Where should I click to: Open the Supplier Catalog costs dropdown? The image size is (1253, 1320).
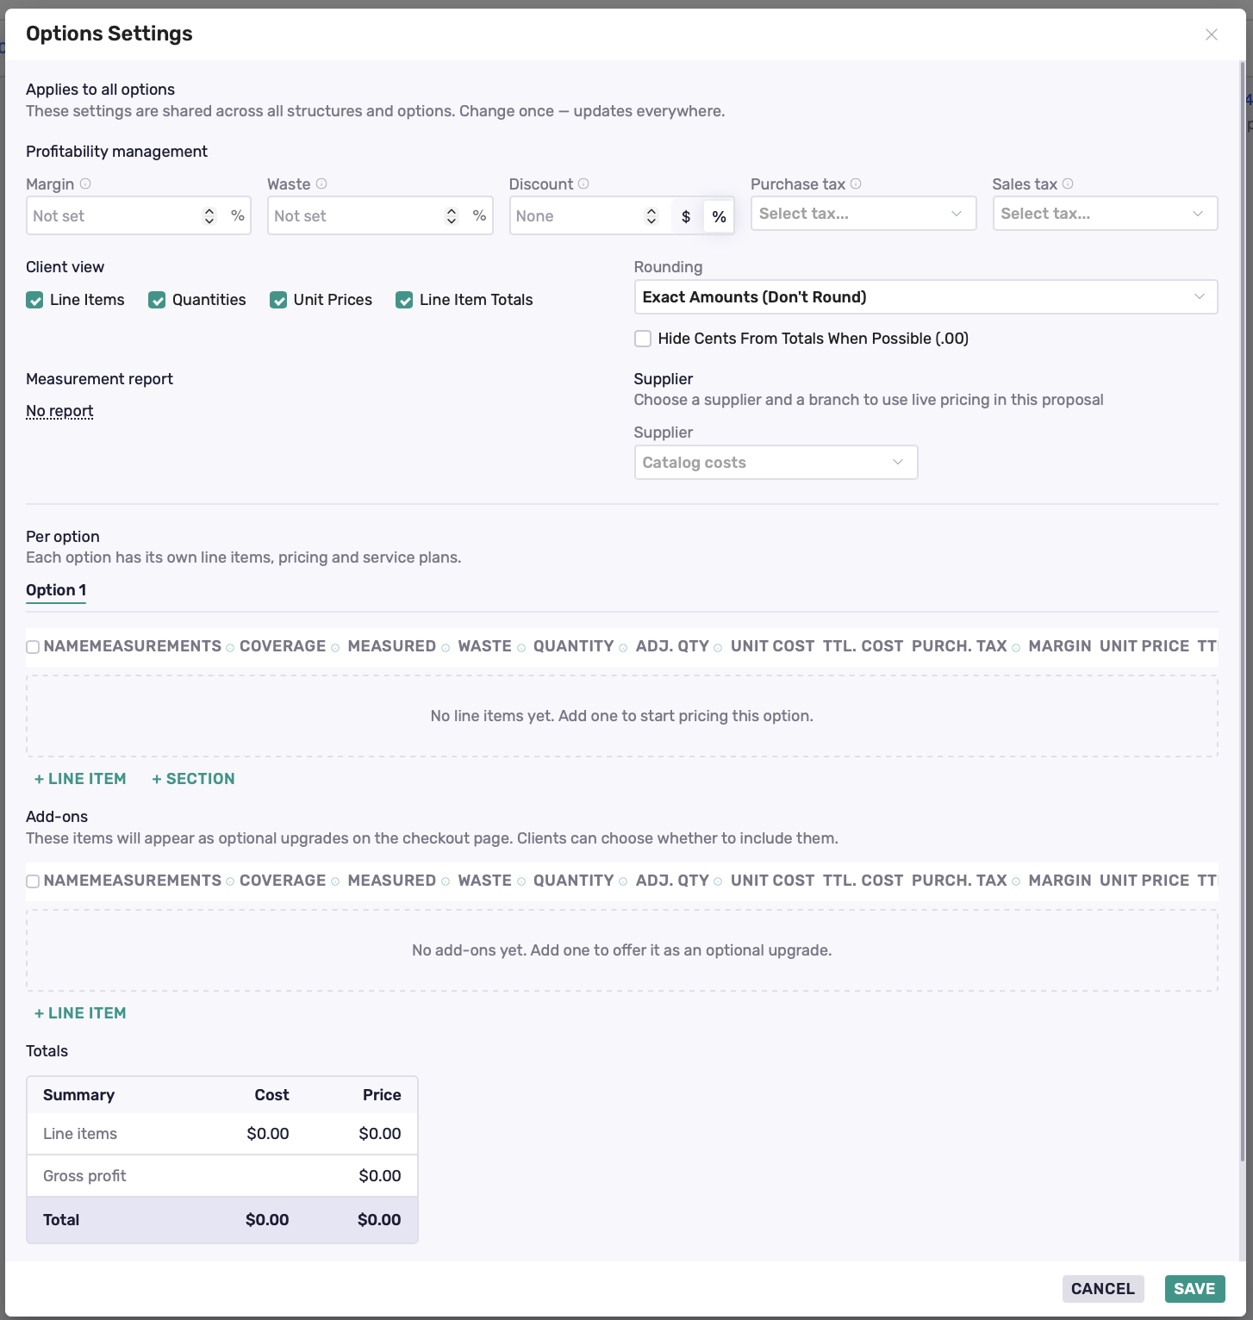(776, 463)
